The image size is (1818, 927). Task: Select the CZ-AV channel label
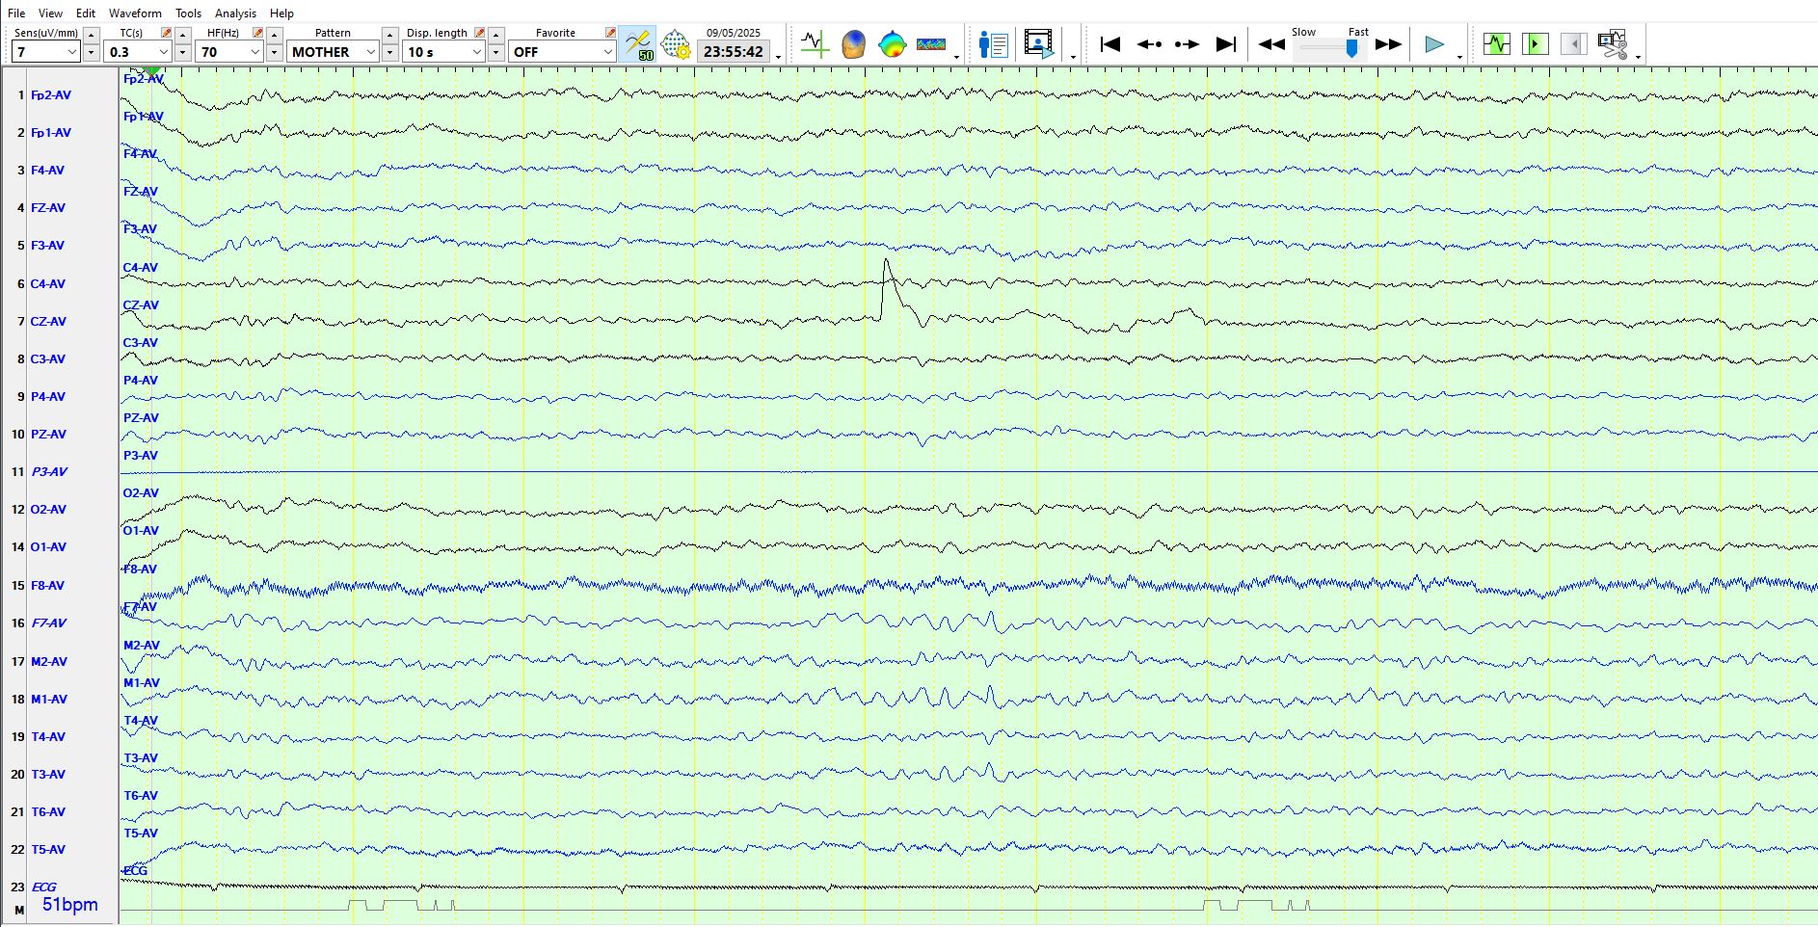pos(48,322)
